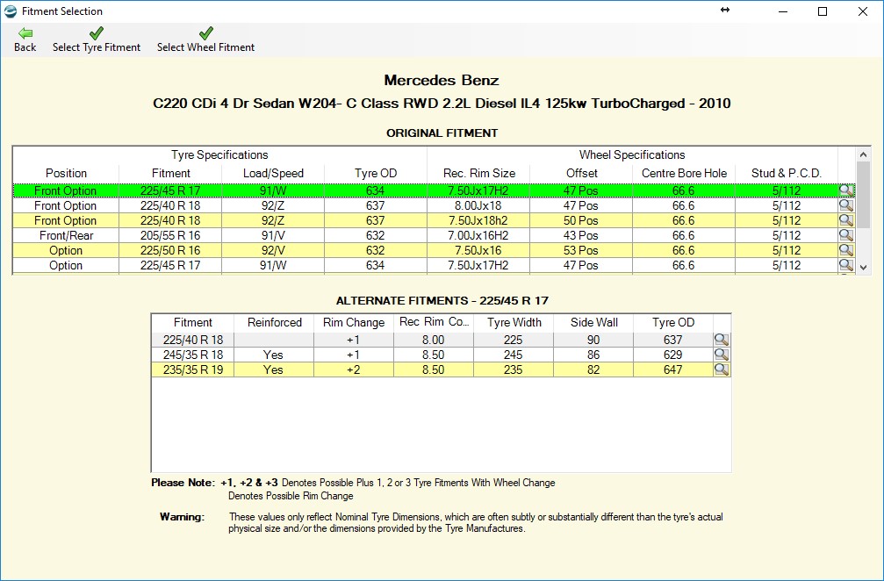Click the 7.50Jx18h2 rim size cell
This screenshot has width=884, height=581.
click(x=478, y=220)
